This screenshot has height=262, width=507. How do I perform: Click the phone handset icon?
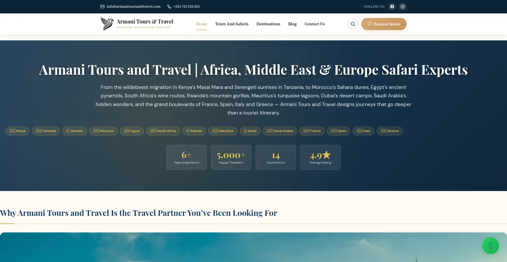click(x=169, y=7)
